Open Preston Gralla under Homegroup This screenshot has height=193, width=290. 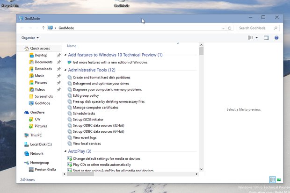(45, 170)
